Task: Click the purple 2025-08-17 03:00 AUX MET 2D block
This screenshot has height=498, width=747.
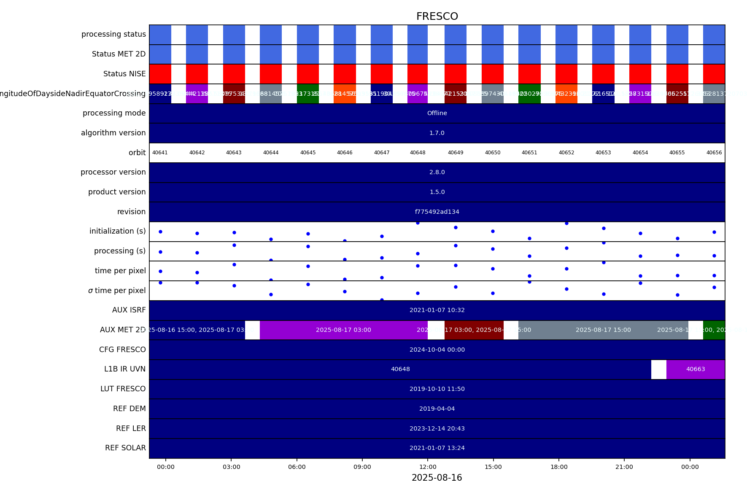Action: [x=343, y=330]
